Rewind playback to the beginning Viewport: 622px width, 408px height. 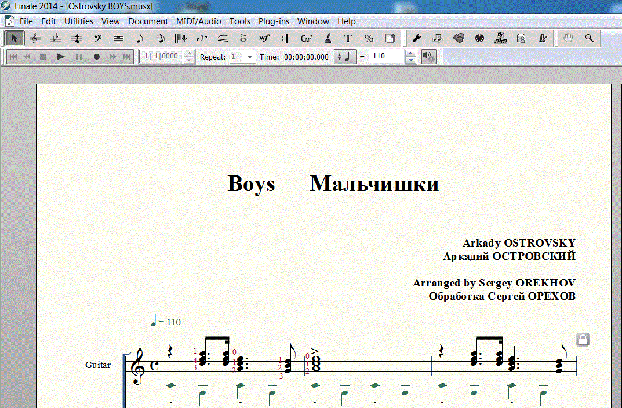click(x=13, y=57)
